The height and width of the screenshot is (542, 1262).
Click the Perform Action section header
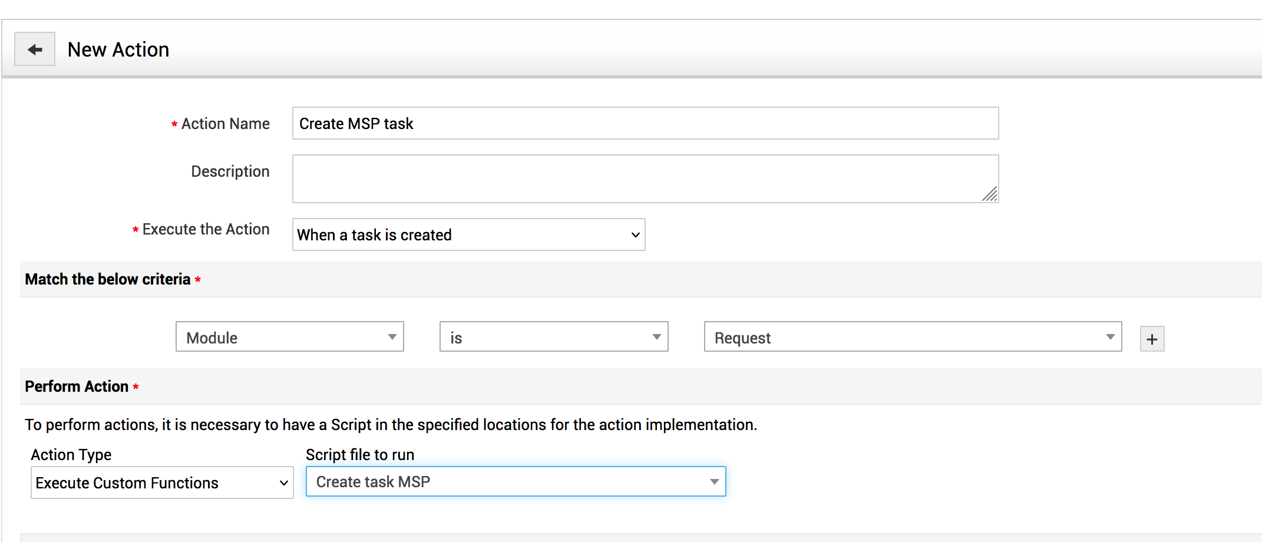pos(77,386)
